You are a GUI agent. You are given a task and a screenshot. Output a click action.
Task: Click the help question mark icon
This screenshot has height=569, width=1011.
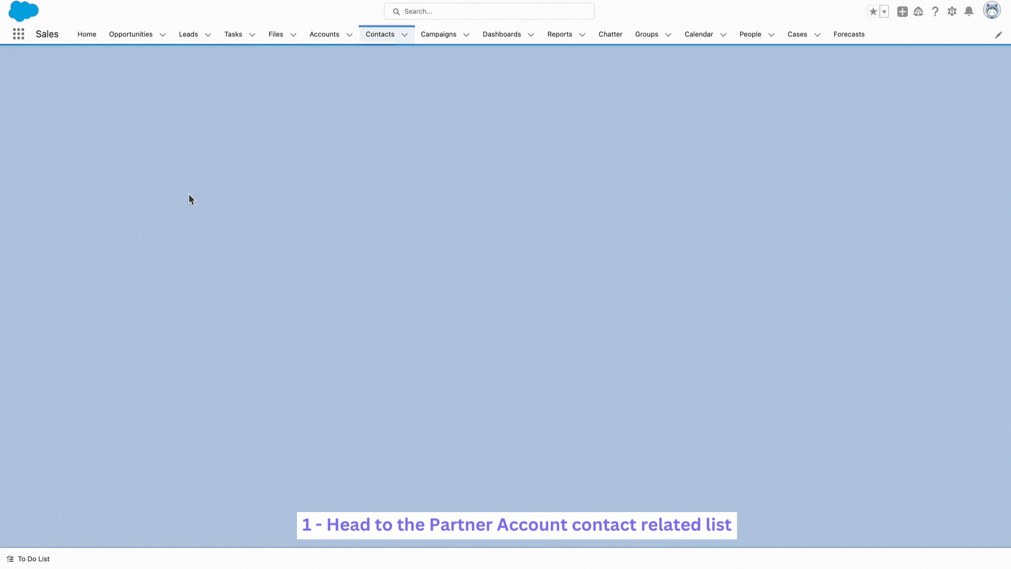[x=935, y=11]
